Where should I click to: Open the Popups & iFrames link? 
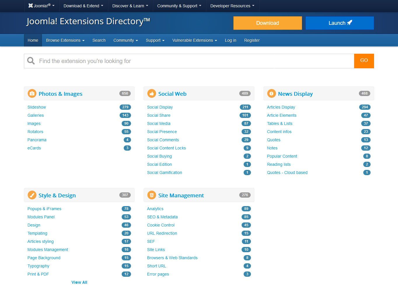coord(44,209)
